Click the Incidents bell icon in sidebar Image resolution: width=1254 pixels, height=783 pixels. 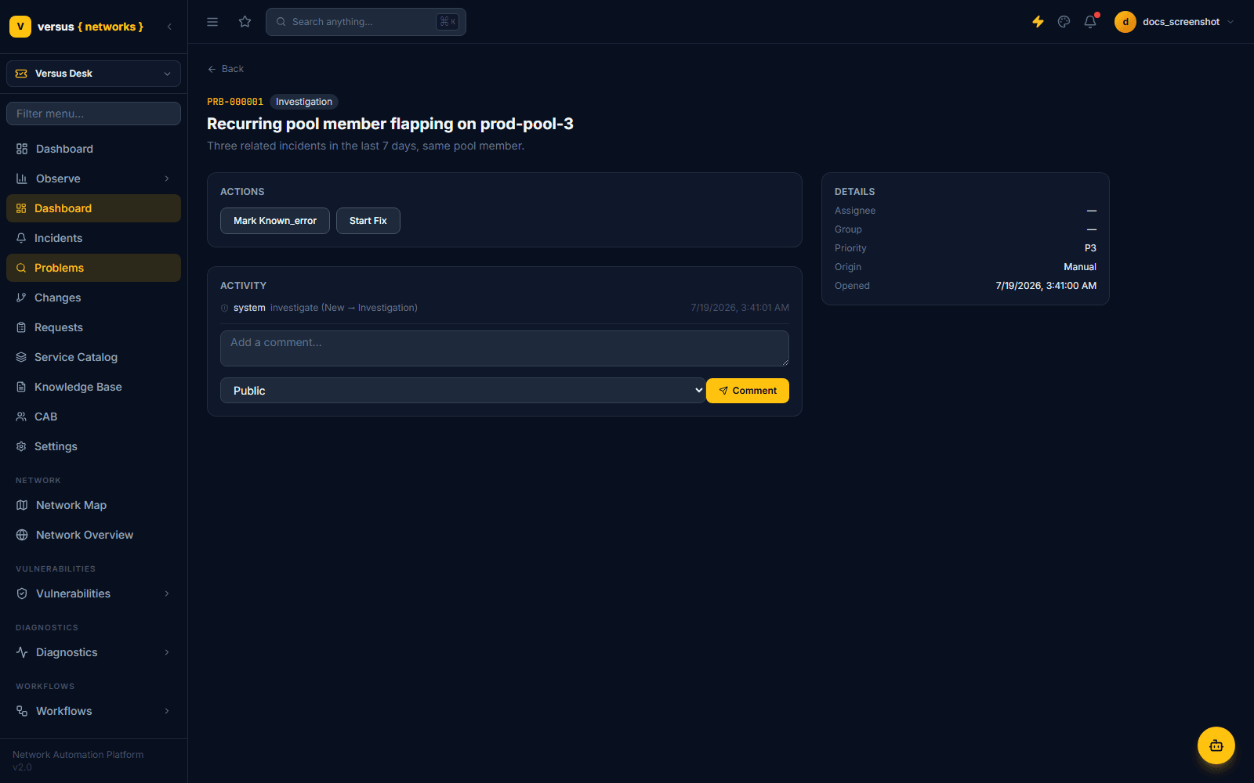tap(21, 238)
